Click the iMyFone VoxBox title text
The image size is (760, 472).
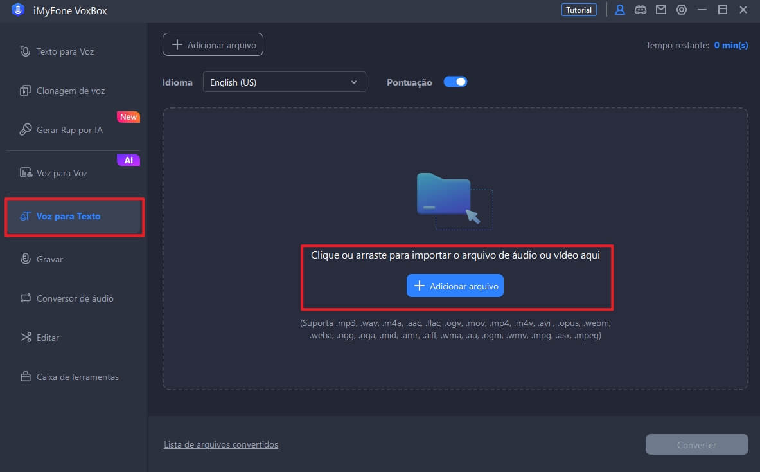(x=70, y=10)
